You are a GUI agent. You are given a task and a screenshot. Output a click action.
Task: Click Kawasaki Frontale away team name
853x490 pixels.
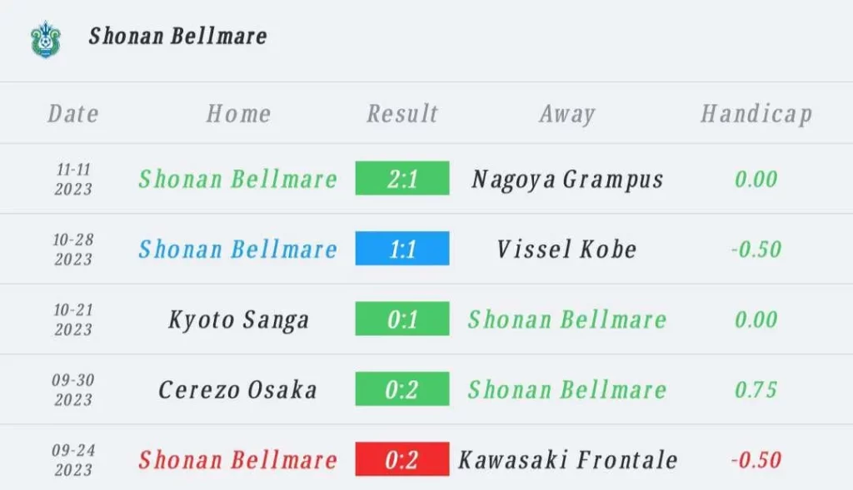(x=568, y=459)
